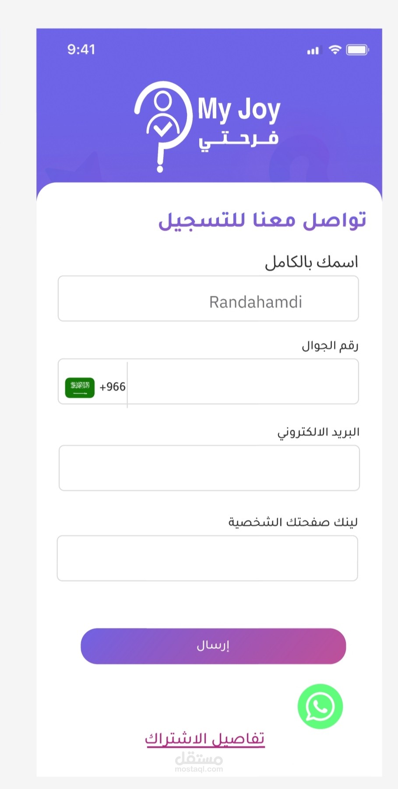The image size is (398, 789).
Task: Click the My Joy question-mark logo icon
Action: tap(163, 125)
